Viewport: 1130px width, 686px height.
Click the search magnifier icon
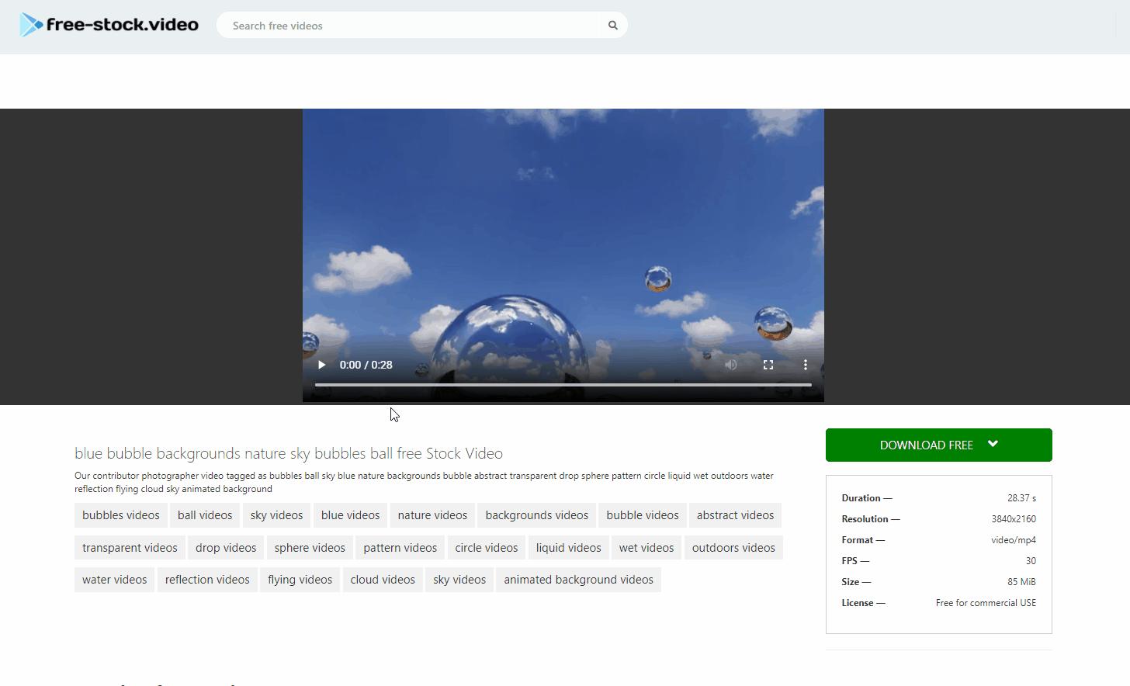click(612, 26)
